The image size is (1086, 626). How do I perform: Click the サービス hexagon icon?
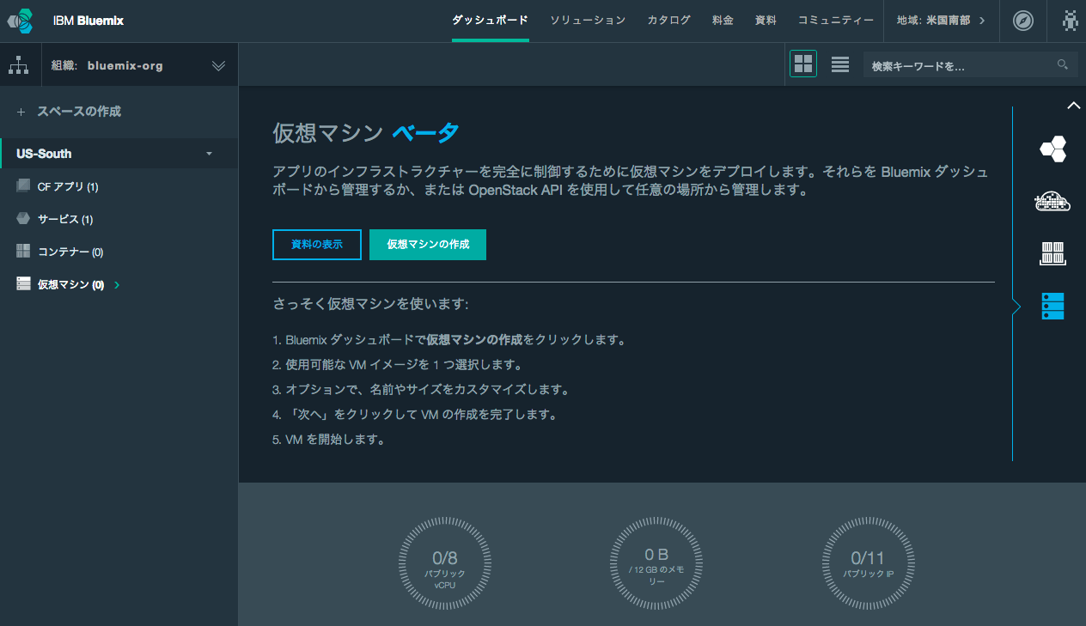(x=23, y=218)
